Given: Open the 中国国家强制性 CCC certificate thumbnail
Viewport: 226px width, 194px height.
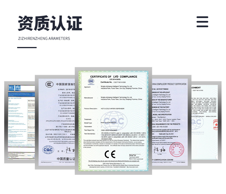Looking at the screenshot, I should click(x=55, y=122).
